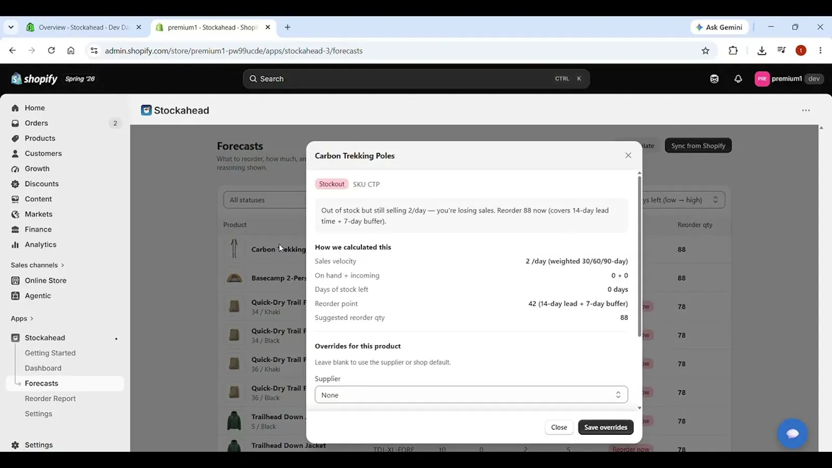
Task: Go to Products in the sidebar
Action: point(40,138)
